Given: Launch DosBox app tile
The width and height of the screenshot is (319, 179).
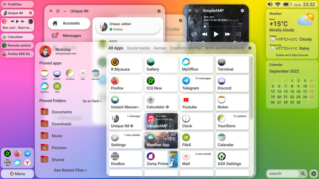Looking at the screenshot, I should (126, 159).
